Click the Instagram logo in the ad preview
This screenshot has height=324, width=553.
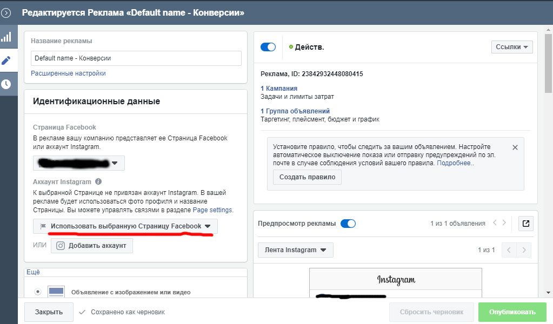click(396, 280)
